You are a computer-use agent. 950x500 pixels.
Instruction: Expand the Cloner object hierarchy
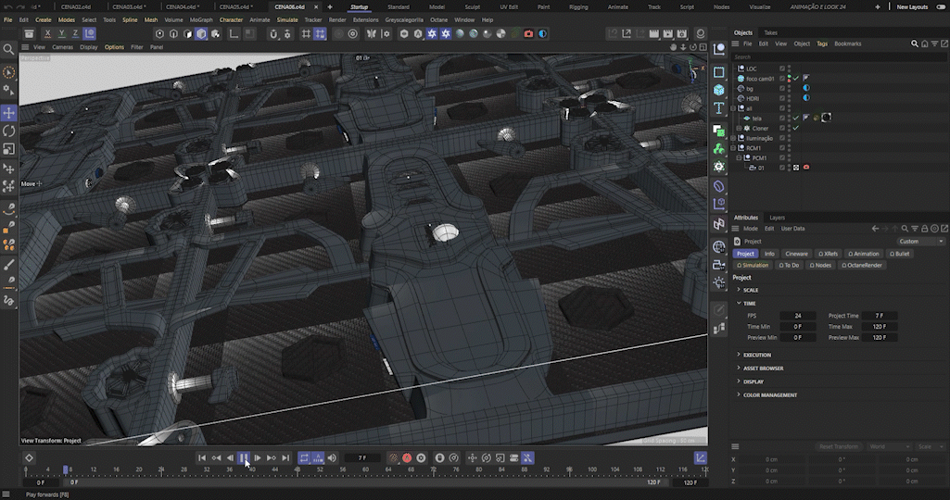coord(740,129)
